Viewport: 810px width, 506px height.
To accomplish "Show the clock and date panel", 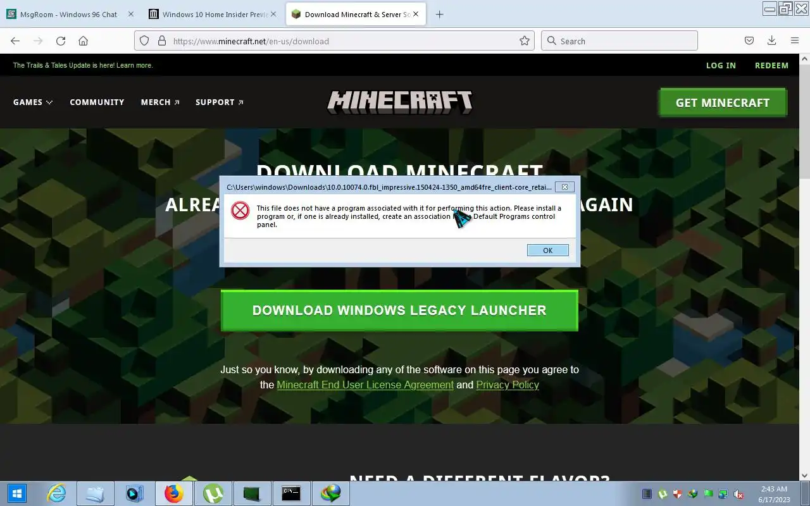I will tap(773, 494).
